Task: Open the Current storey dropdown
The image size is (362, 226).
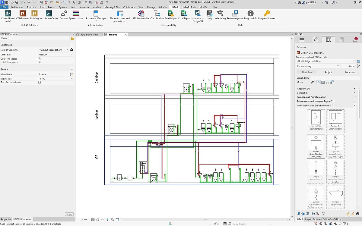Action: click(317, 66)
